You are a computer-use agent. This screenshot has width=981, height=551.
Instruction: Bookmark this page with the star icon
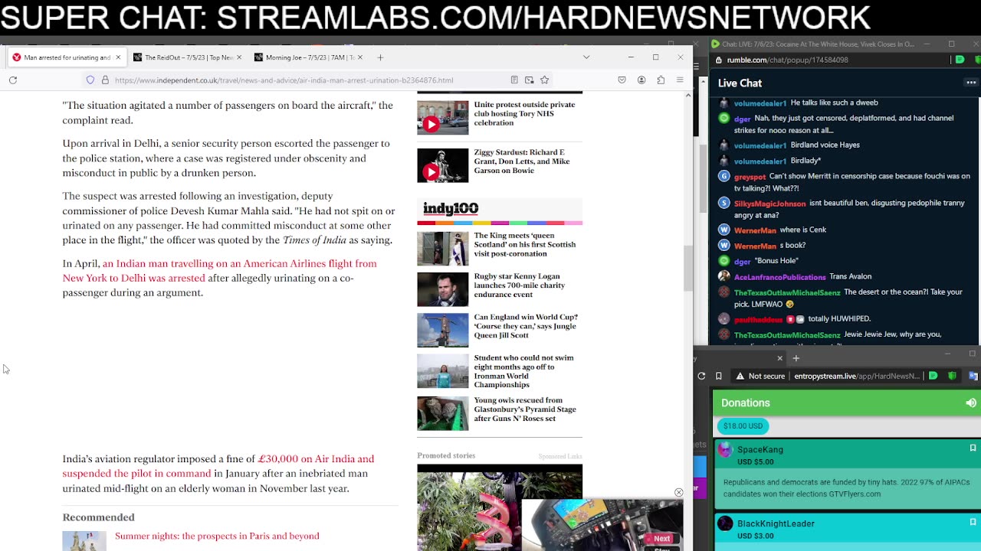(544, 80)
